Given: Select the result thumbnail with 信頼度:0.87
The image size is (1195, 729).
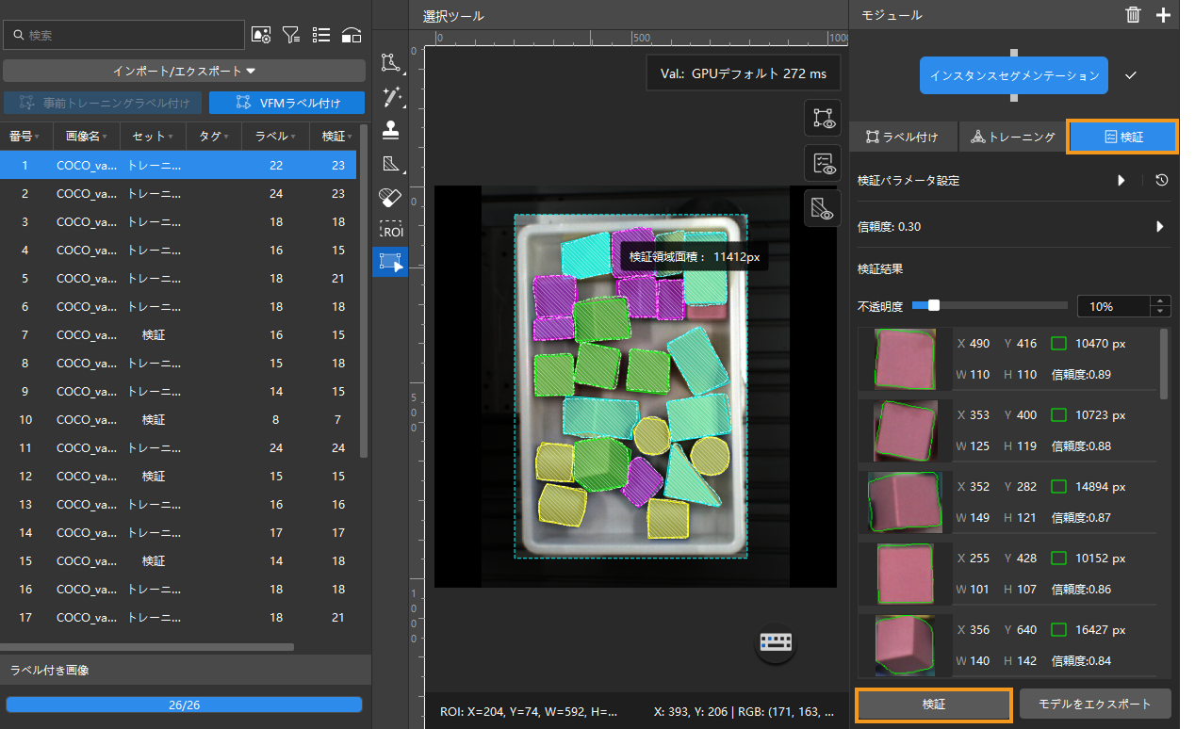Looking at the screenshot, I should click(905, 502).
